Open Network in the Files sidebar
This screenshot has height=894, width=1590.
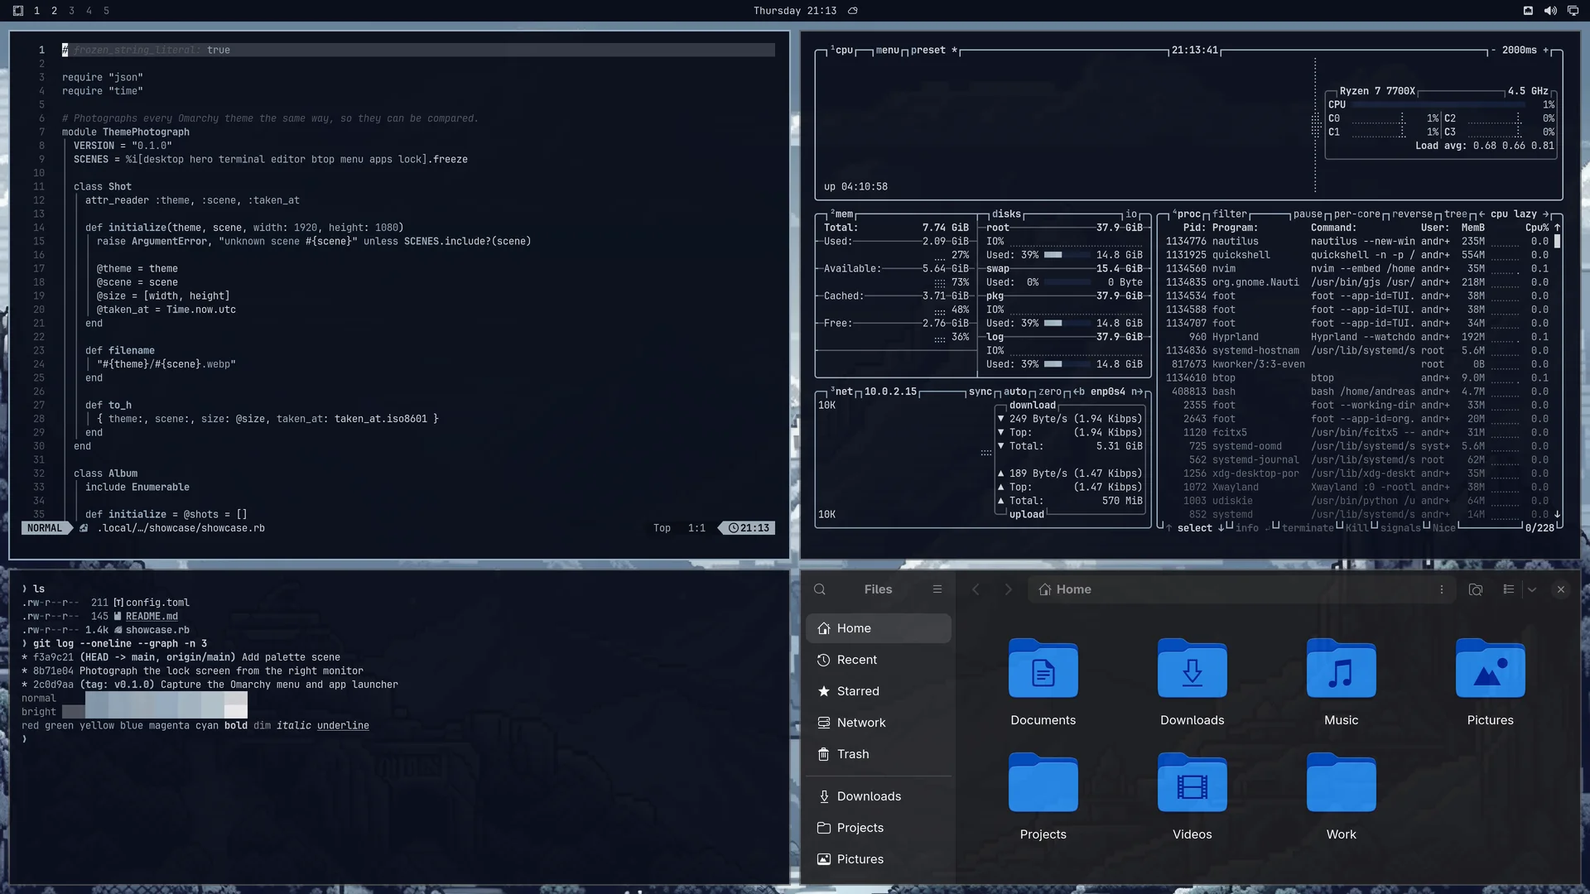878,723
